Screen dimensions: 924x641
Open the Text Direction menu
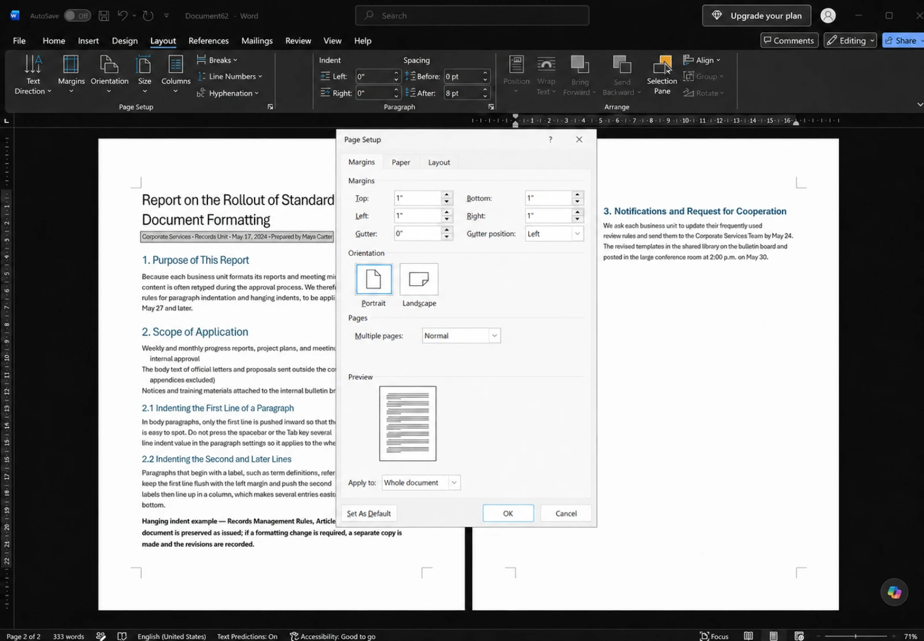33,75
